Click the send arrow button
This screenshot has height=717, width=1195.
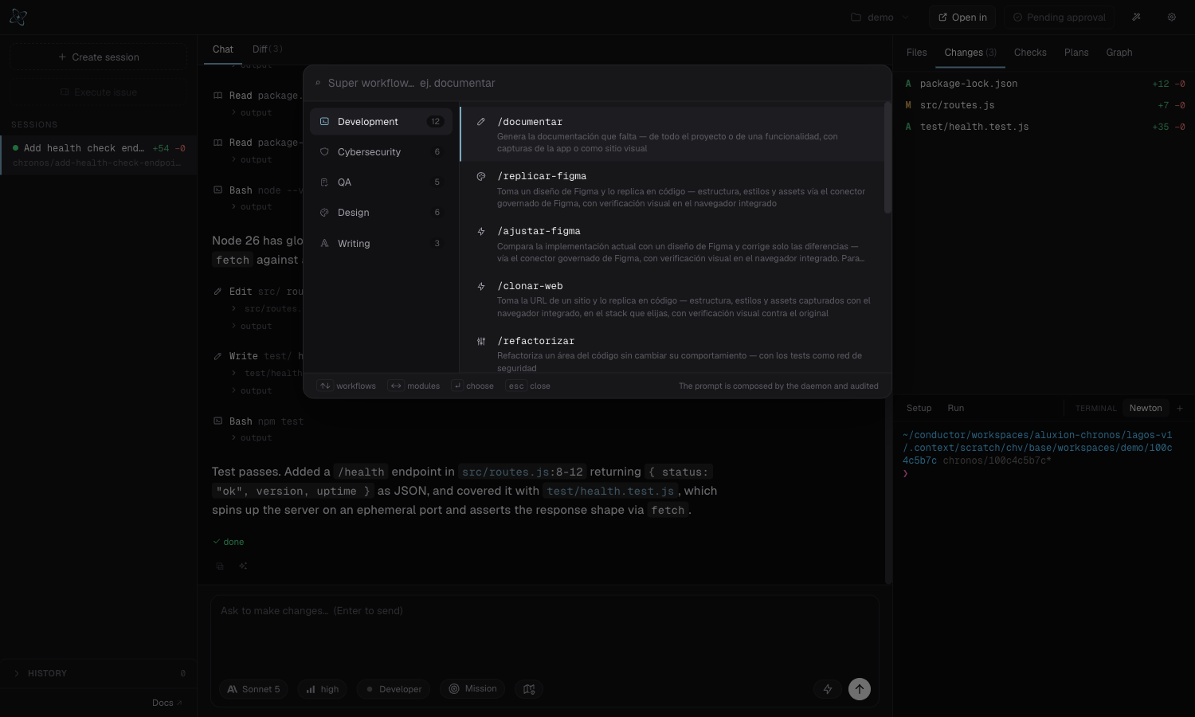point(860,689)
